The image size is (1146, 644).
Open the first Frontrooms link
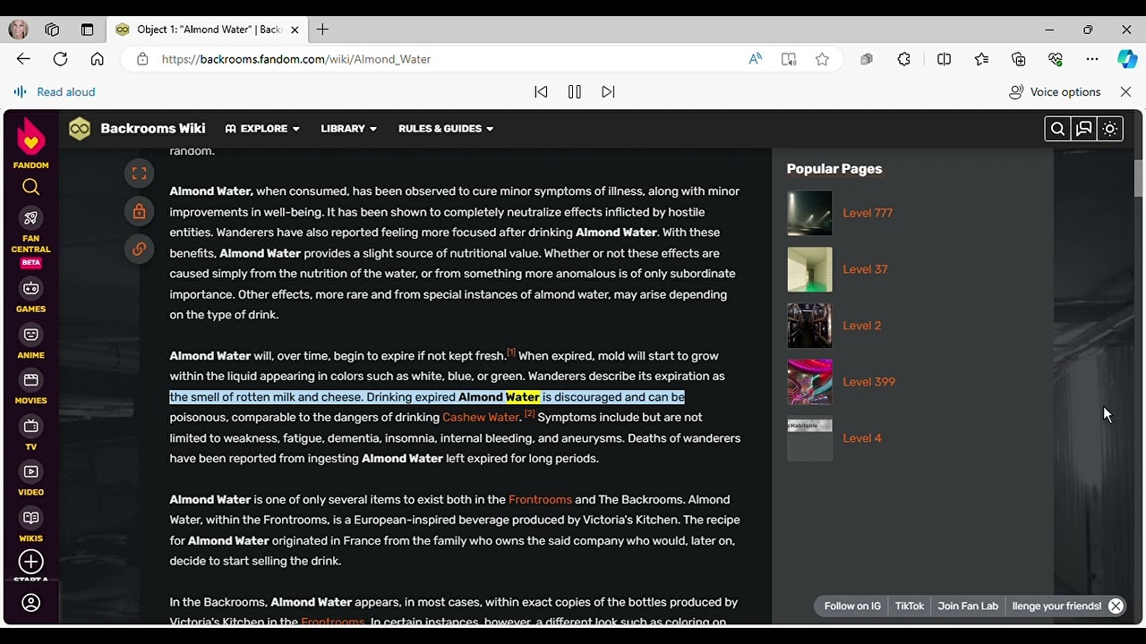pos(540,500)
